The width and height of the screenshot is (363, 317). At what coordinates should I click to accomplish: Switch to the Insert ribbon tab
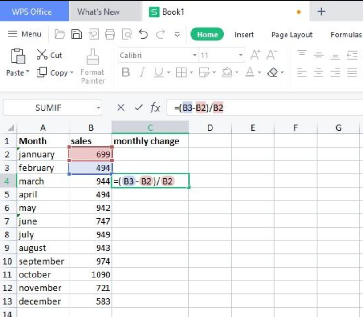pyautogui.click(x=243, y=35)
